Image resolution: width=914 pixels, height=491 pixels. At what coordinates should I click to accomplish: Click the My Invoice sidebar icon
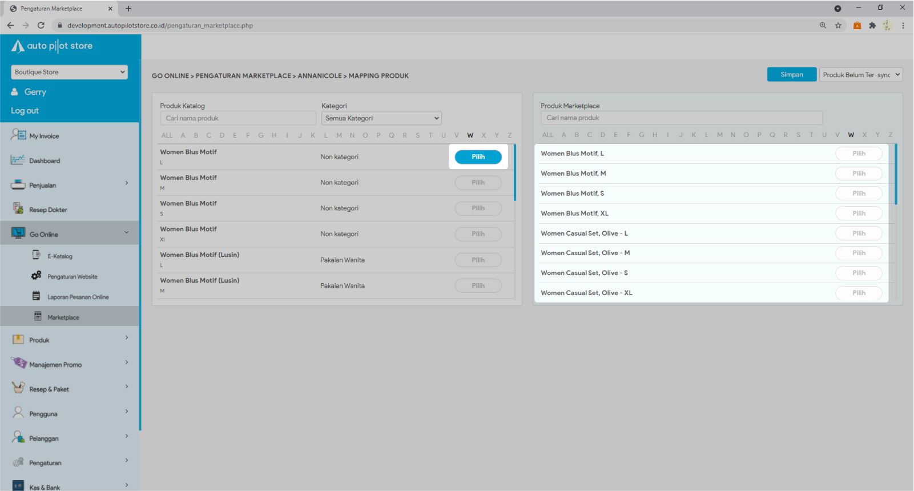pos(18,135)
